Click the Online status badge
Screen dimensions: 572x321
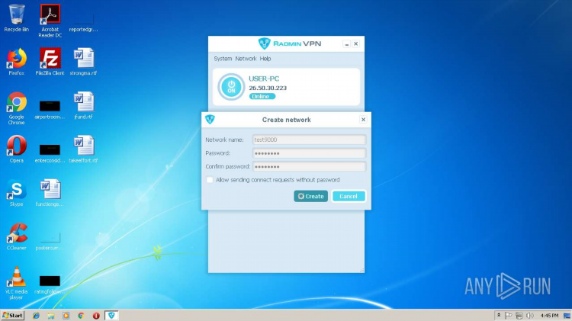point(262,96)
